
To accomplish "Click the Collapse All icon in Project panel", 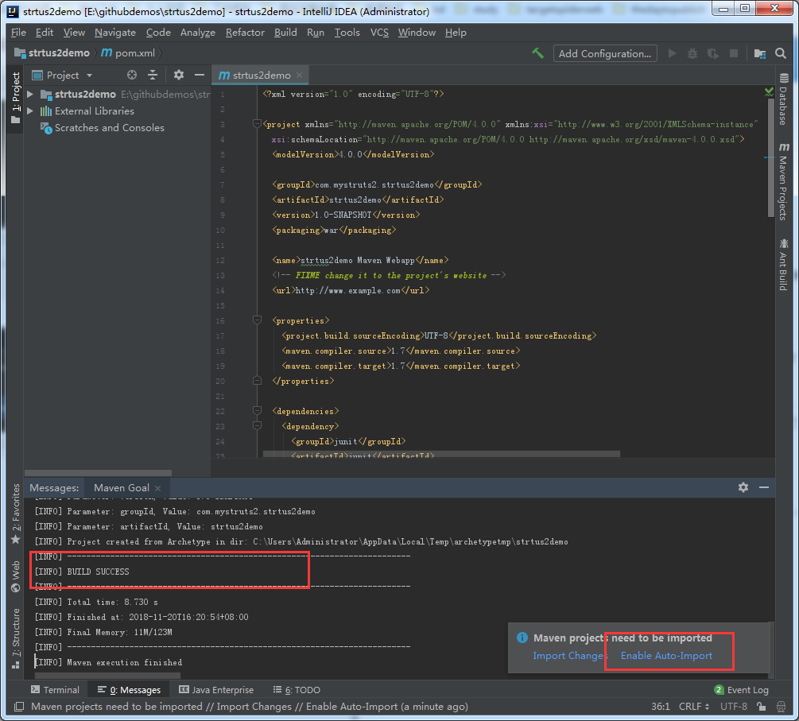I will pyautogui.click(x=153, y=75).
